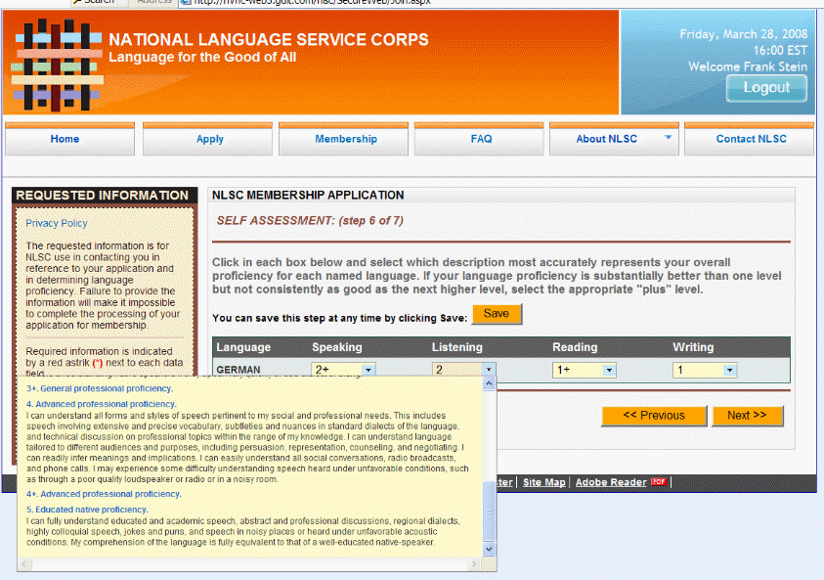Open the Adobe Reader footer link

click(x=611, y=482)
